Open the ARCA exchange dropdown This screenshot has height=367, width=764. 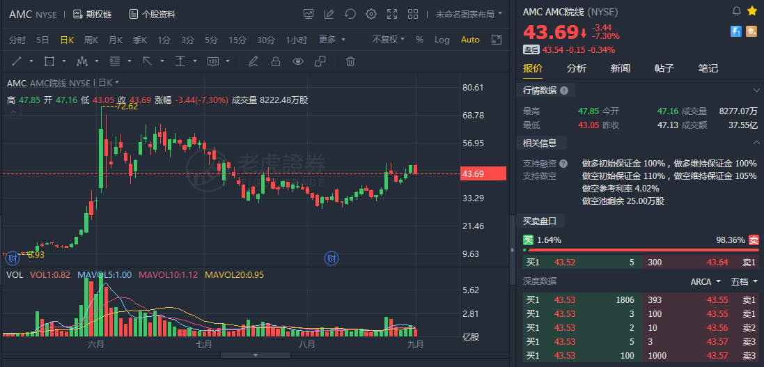705,282
